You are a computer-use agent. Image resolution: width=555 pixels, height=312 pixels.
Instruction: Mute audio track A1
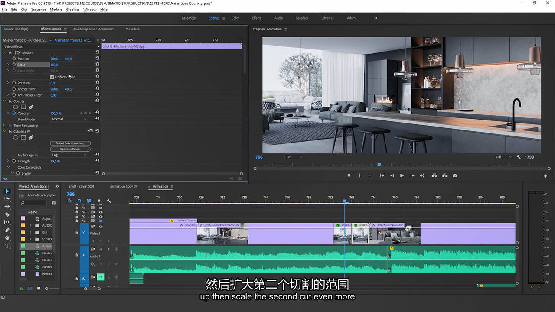tap(101, 249)
